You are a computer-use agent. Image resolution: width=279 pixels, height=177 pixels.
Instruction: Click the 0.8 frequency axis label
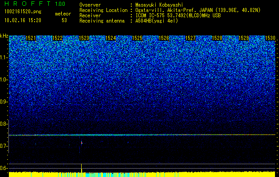[x=4, y=124]
